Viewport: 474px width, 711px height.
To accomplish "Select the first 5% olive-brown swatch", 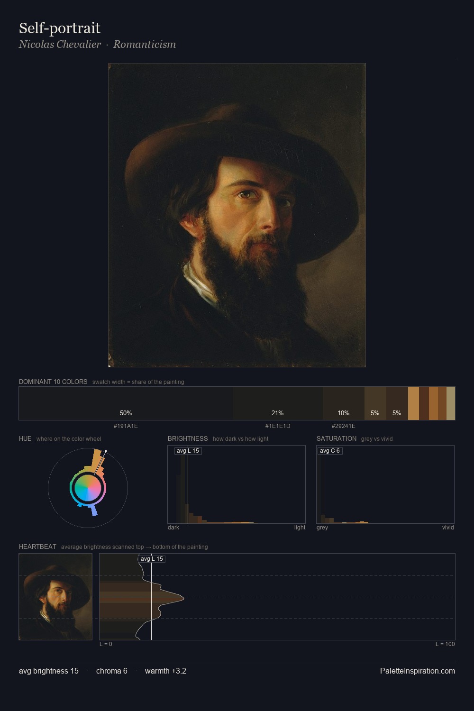I will [x=375, y=403].
